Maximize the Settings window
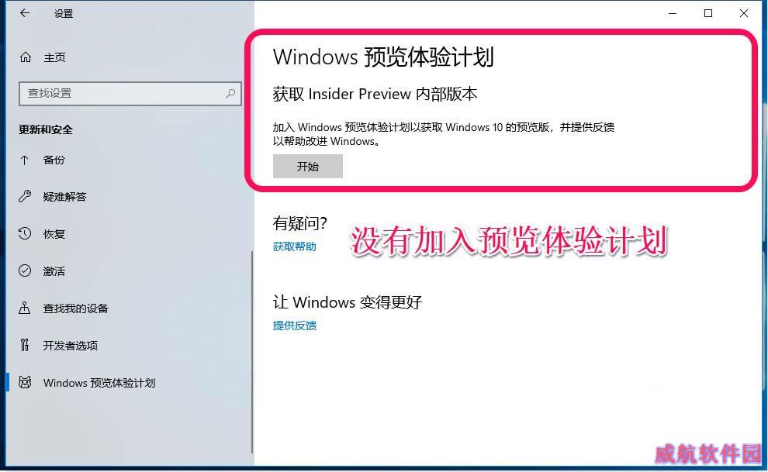 708,14
